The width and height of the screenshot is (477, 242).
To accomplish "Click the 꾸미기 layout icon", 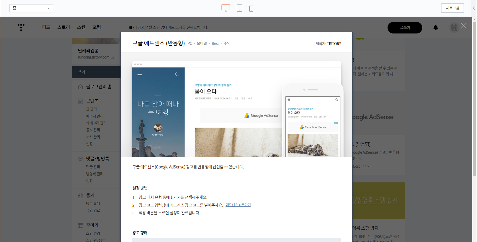I will 81,226.
